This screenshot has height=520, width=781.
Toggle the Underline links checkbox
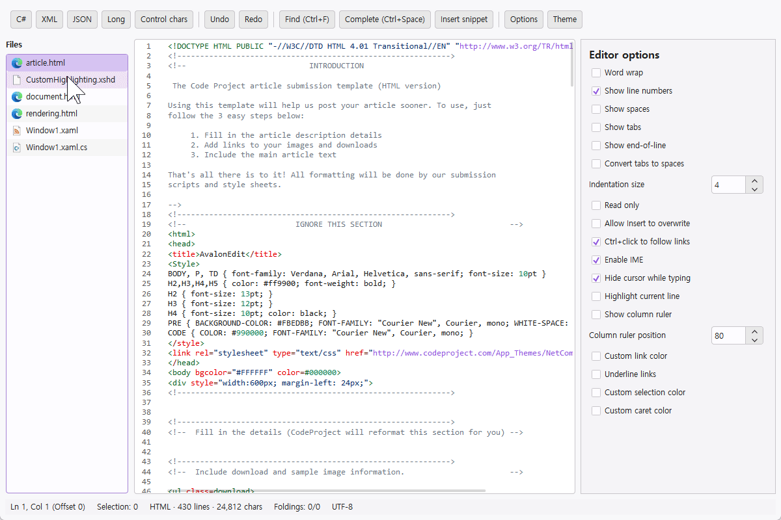(596, 374)
